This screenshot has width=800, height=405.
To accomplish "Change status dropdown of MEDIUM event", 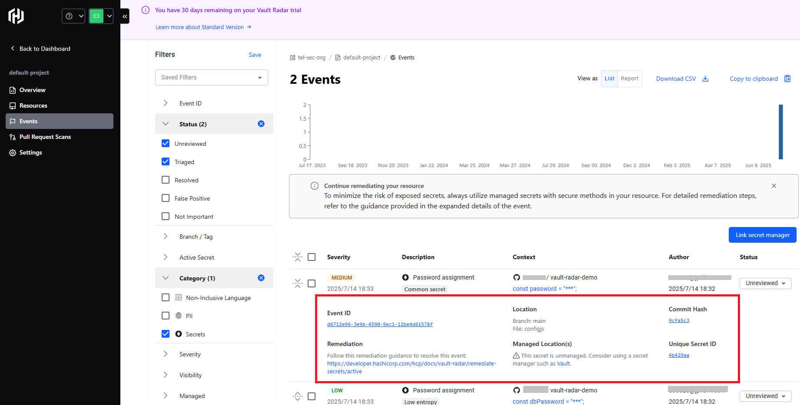I will 766,283.
